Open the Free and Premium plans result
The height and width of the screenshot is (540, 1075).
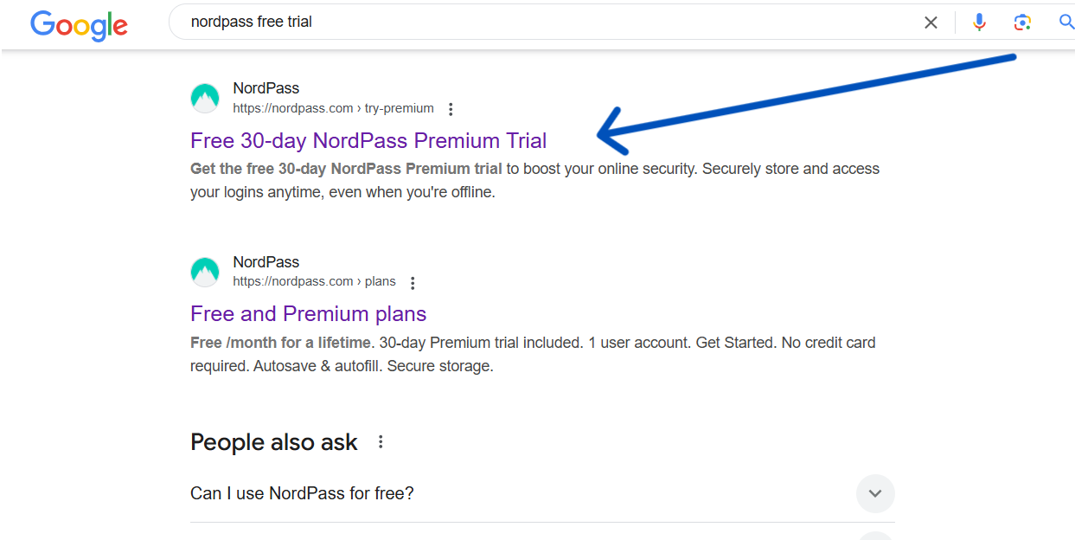308,313
